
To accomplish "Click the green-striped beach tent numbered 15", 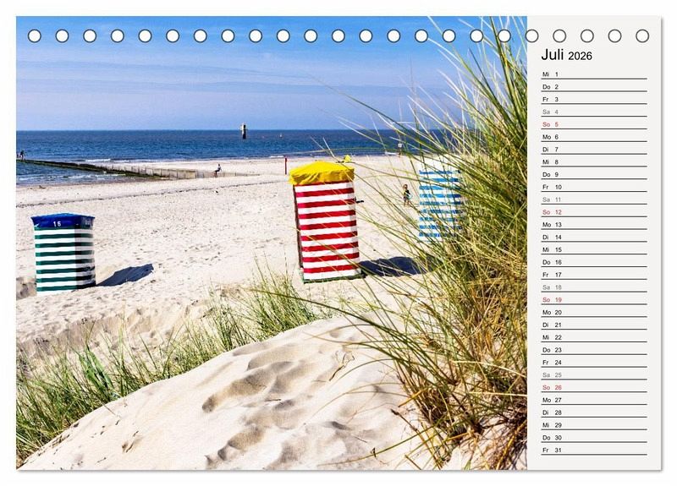I will point(63,252).
